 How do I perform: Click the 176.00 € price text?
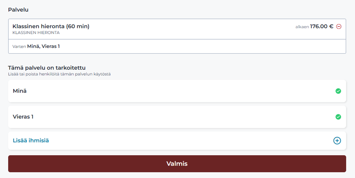coord(322,26)
